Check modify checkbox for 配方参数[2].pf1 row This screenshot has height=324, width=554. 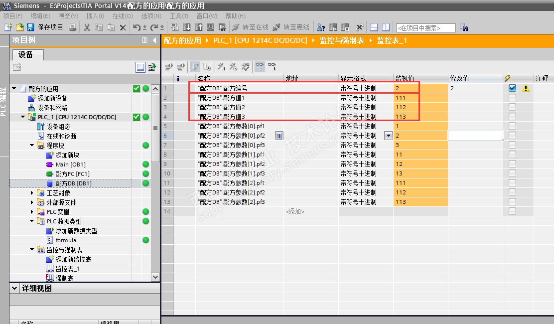click(512, 182)
